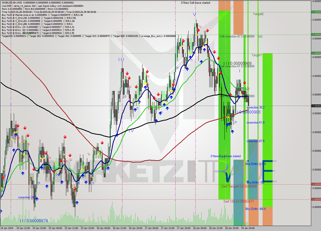Click the 'Buy Entry -50' label

coord(255,182)
